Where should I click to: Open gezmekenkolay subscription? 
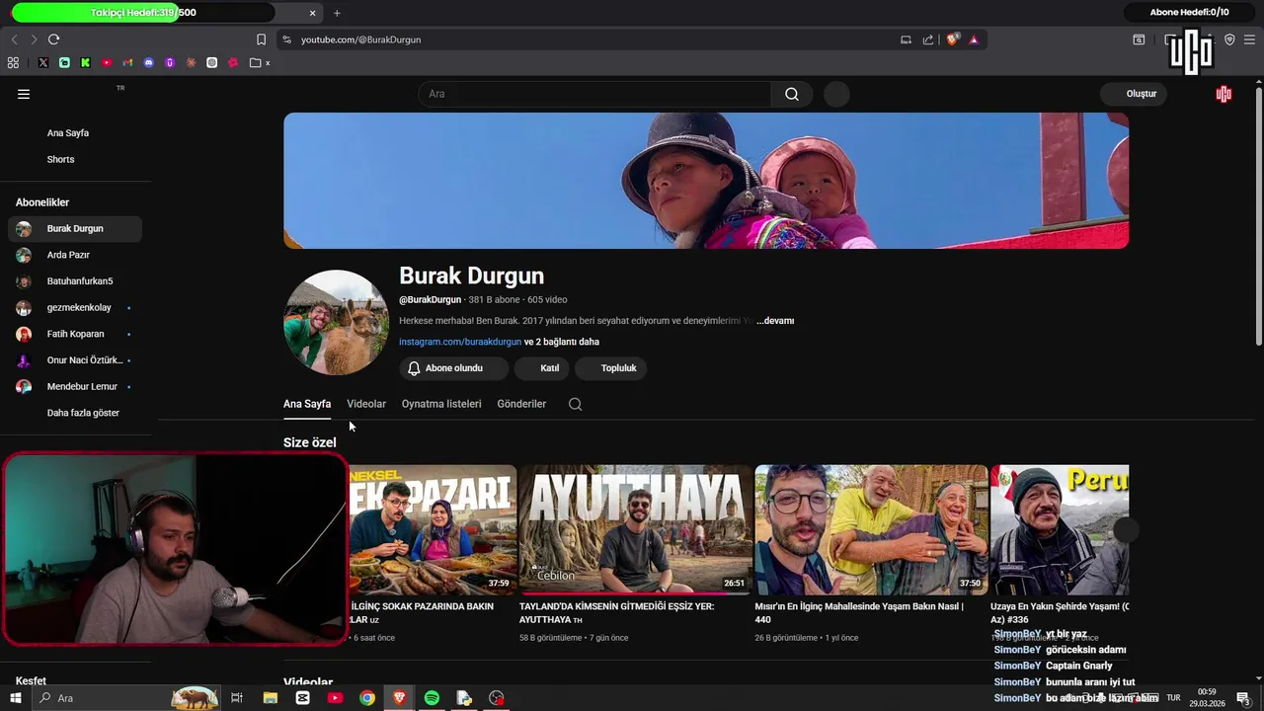(x=75, y=307)
